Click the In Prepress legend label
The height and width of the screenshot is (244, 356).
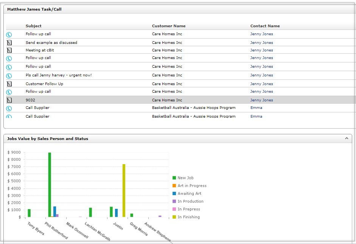click(189, 209)
